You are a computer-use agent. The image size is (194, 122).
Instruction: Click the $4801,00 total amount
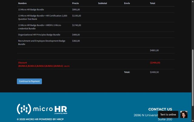click(x=154, y=50)
